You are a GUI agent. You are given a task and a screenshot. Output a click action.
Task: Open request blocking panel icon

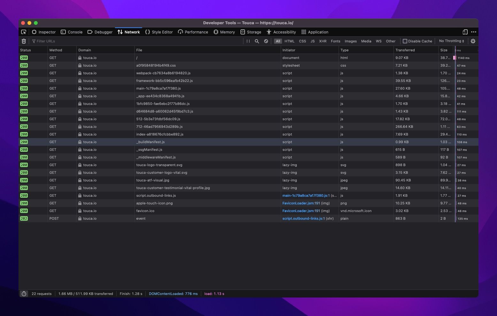266,41
